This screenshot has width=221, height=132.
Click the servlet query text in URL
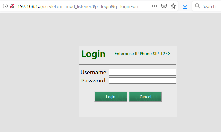pos(91,6)
